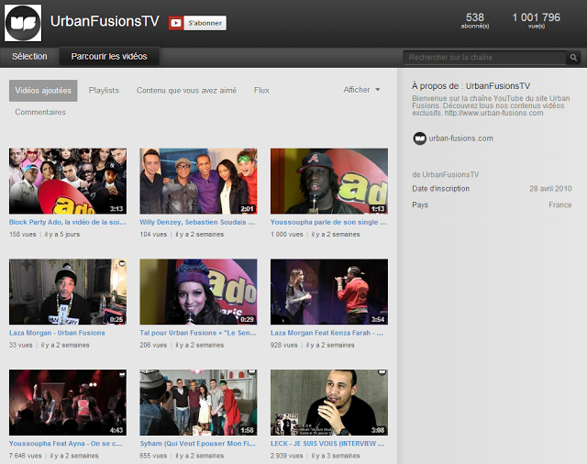Screen dimensions: 587x464
Task: Click '206 vues' under Tal video
Action: (153, 345)
